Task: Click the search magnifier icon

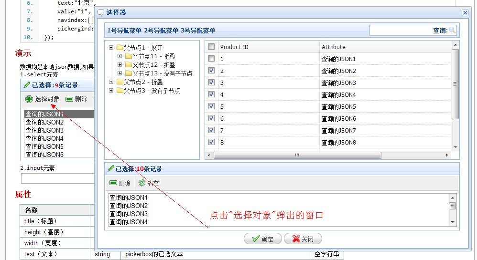Action: (x=452, y=31)
